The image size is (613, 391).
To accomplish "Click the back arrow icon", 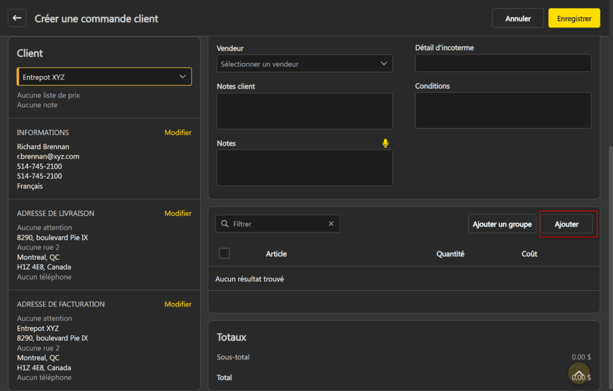I will click(x=17, y=18).
